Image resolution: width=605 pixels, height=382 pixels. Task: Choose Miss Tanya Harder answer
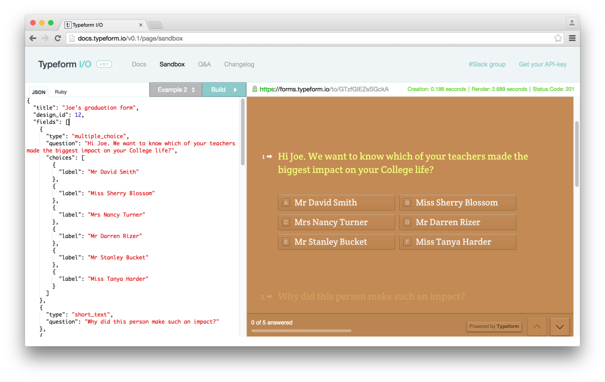click(458, 242)
